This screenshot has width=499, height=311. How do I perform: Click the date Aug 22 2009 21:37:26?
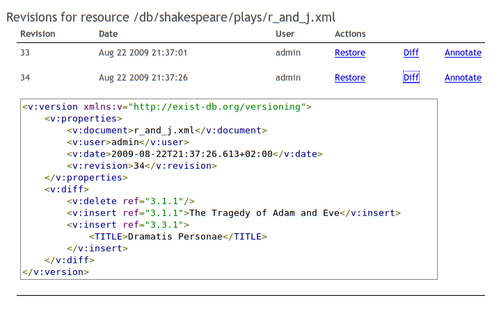click(x=143, y=78)
